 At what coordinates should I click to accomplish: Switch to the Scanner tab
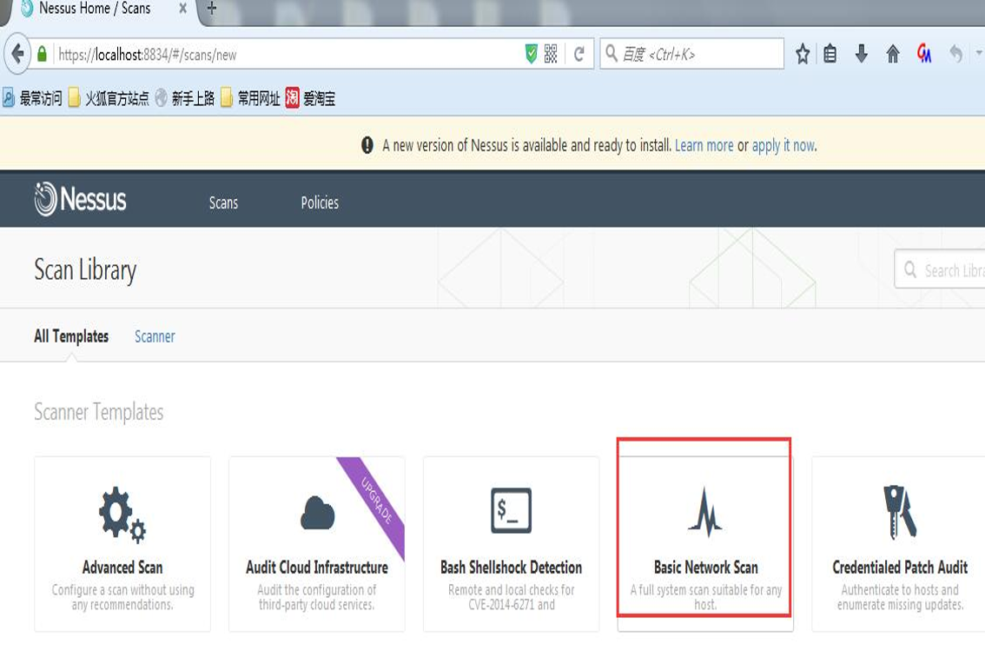click(155, 336)
